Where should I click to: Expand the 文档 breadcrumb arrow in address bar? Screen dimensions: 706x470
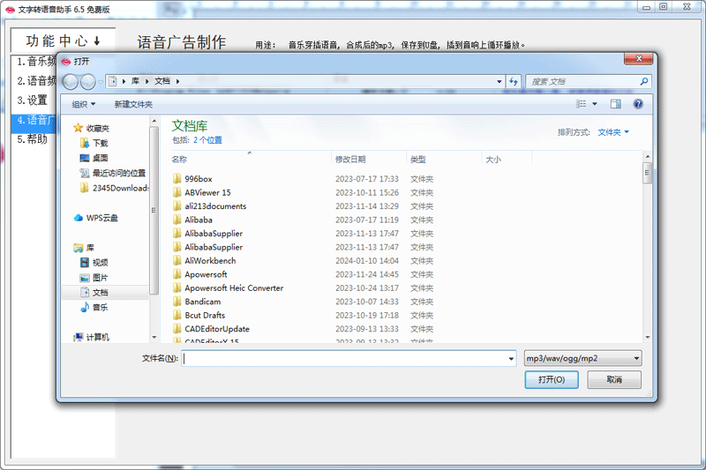coord(178,81)
